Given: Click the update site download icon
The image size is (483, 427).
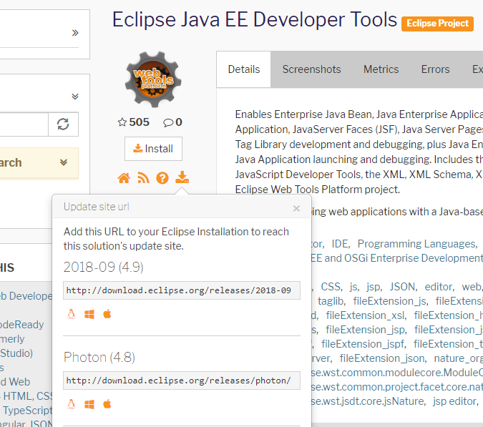Looking at the screenshot, I should 182,177.
